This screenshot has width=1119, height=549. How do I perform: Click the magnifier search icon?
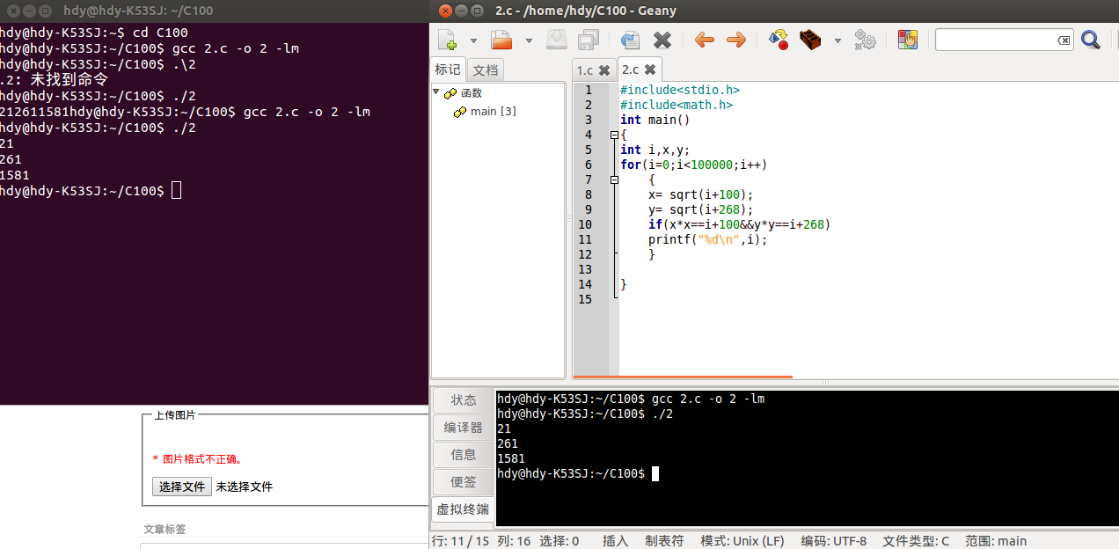point(1090,40)
